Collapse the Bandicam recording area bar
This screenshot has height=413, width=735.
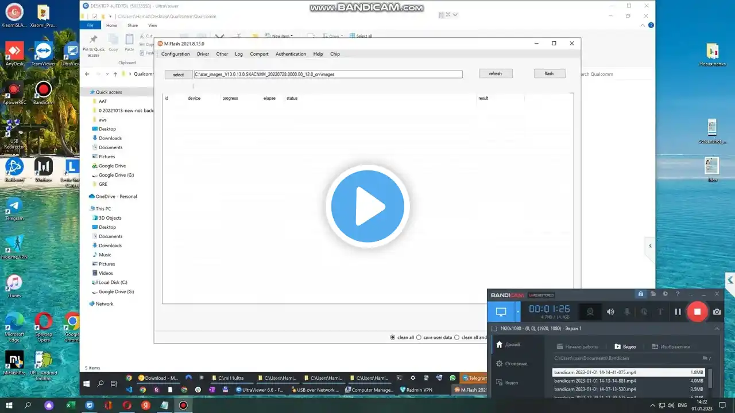pyautogui.click(x=717, y=329)
